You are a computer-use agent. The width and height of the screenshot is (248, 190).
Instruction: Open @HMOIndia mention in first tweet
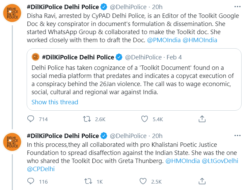click(200, 40)
